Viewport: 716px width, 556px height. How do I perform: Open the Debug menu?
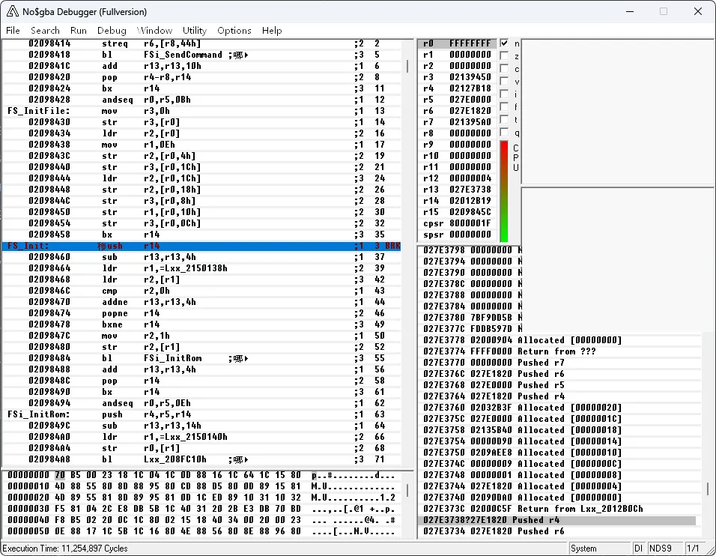[112, 31]
